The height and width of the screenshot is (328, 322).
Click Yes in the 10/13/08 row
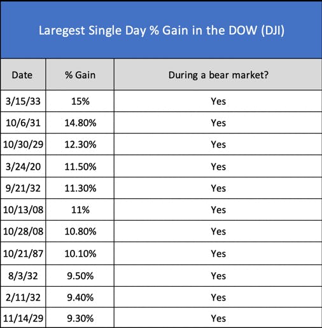[x=218, y=210]
